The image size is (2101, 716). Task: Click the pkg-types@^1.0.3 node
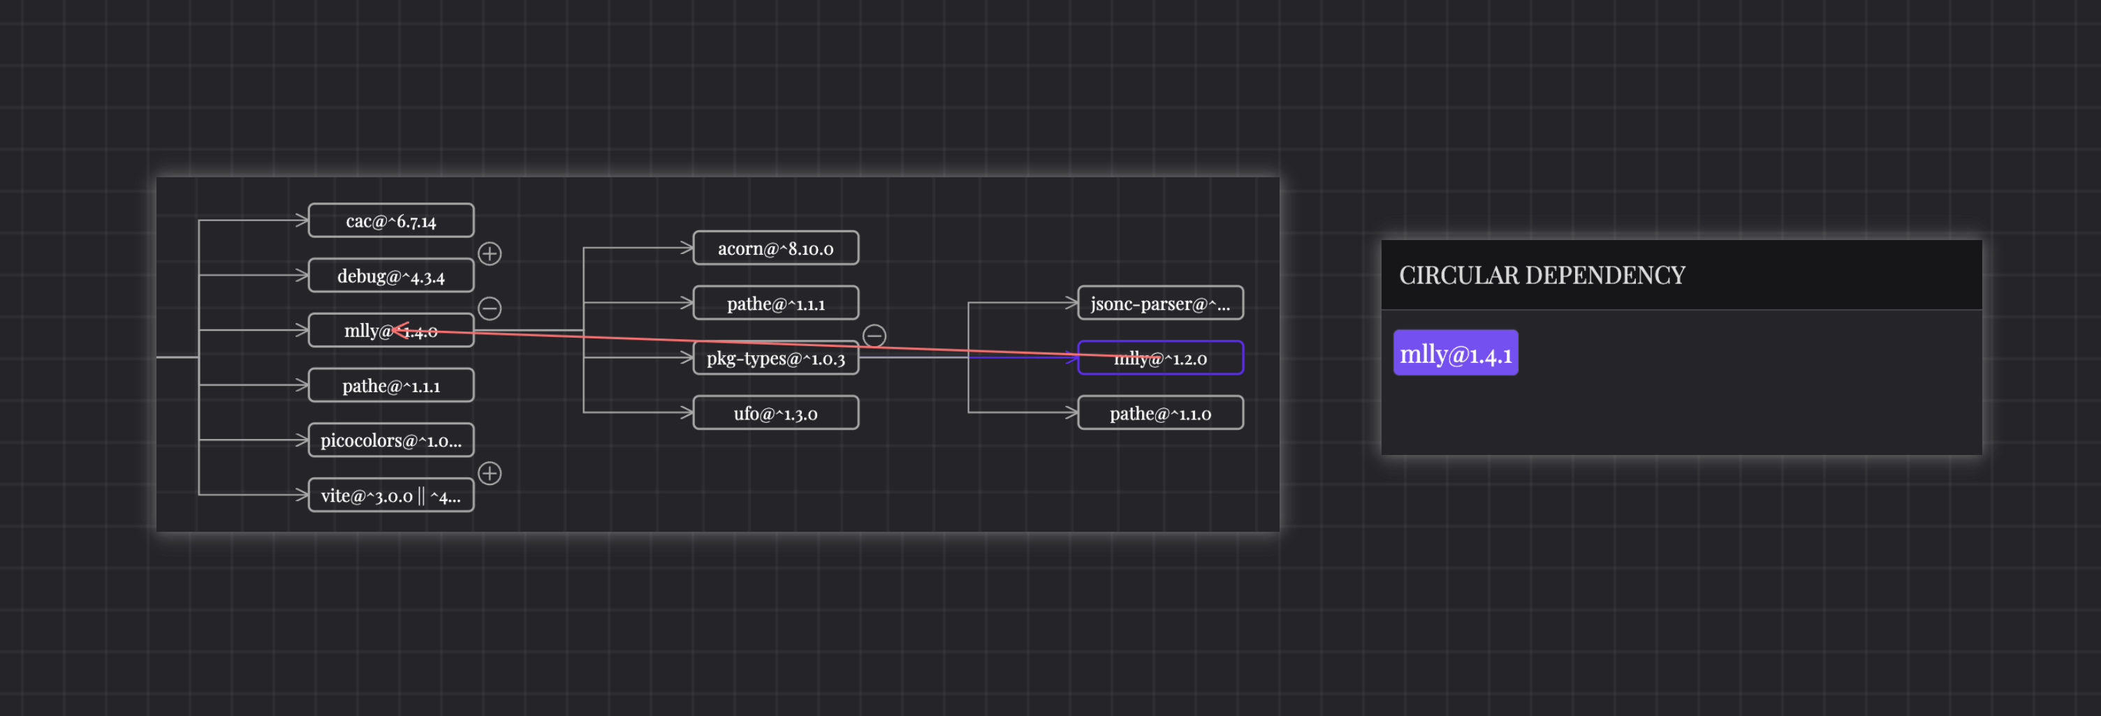tap(775, 357)
